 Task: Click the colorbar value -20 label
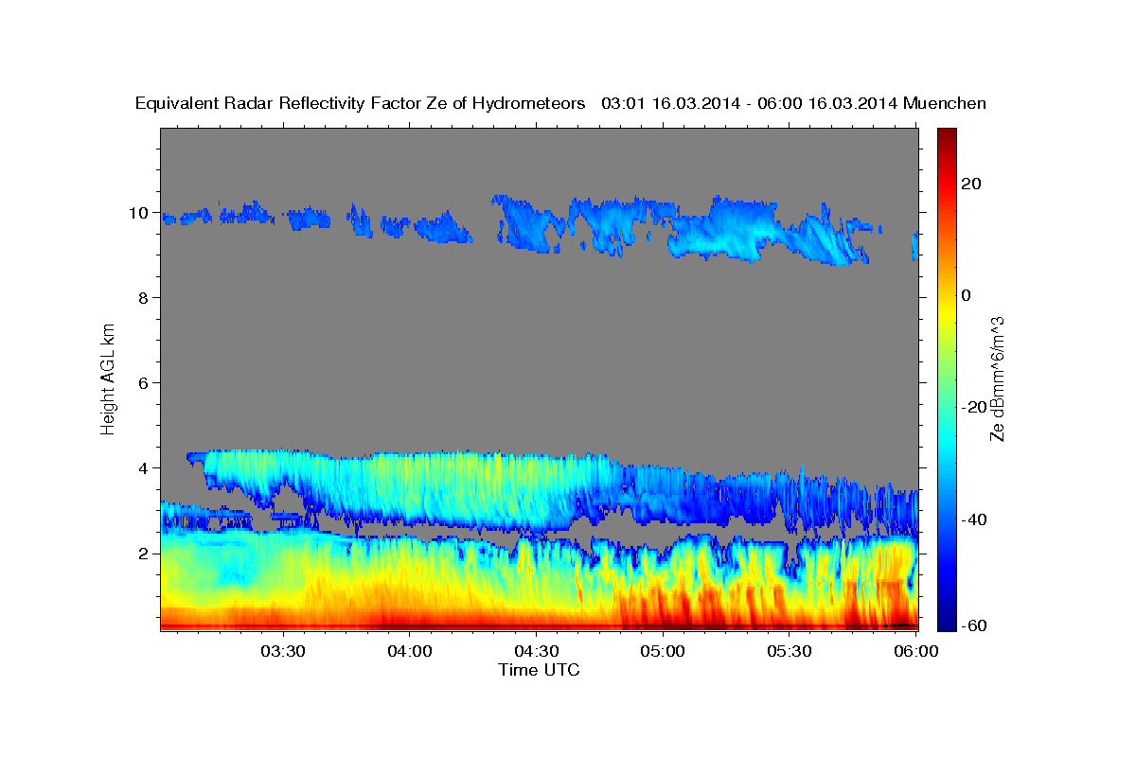(x=975, y=407)
